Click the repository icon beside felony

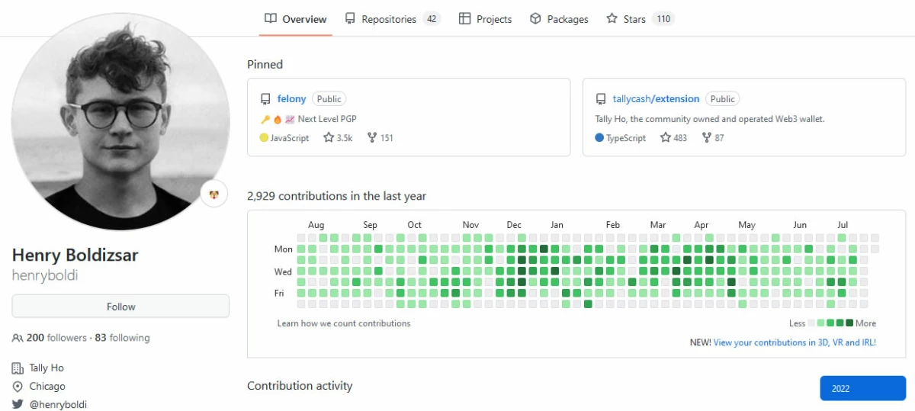[265, 99]
